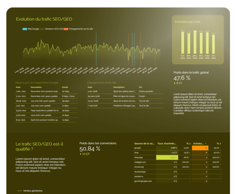Image resolution: width=235 pixels, height=194 pixels.
Task: Click the 'Ventes générées' legend entry
Action: coord(30,191)
